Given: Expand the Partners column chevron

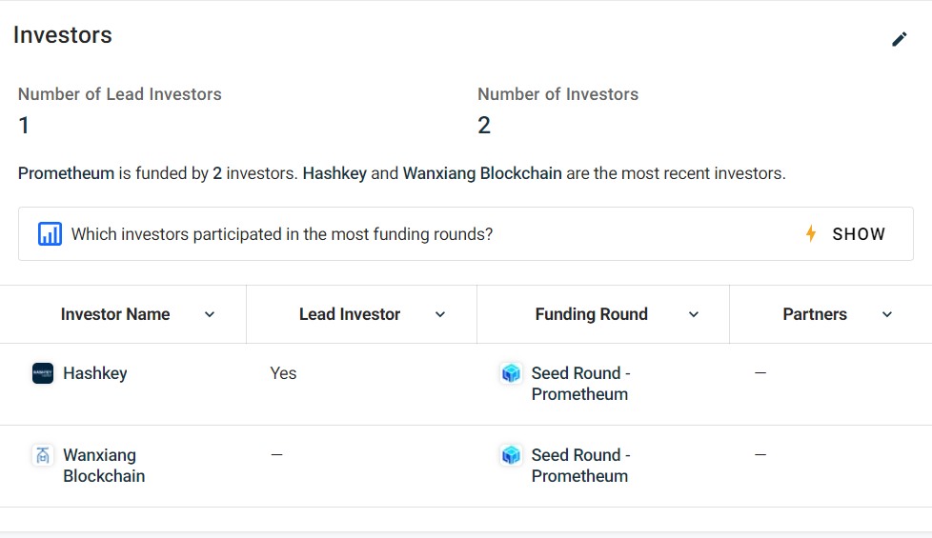Looking at the screenshot, I should point(887,315).
